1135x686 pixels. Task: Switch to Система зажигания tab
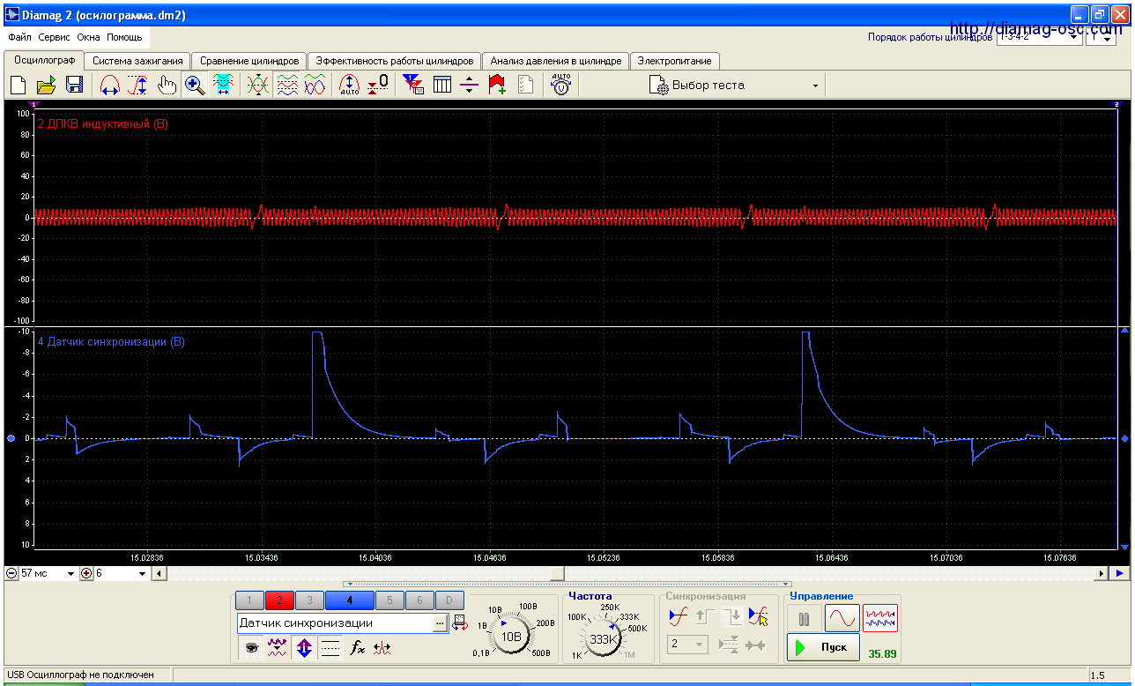coord(138,61)
